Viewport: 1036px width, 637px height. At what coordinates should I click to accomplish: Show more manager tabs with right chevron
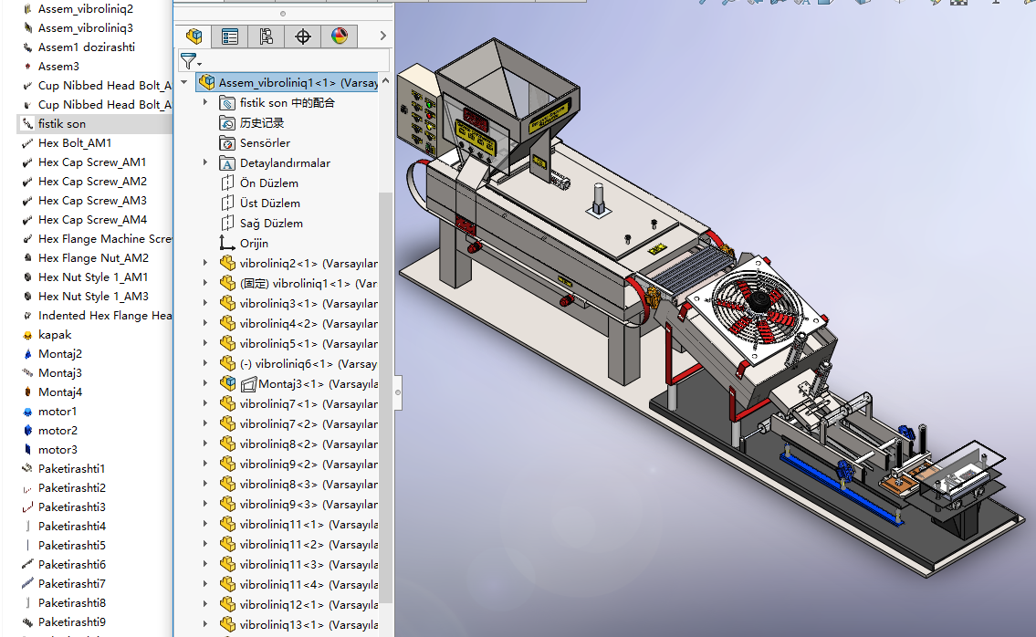382,37
